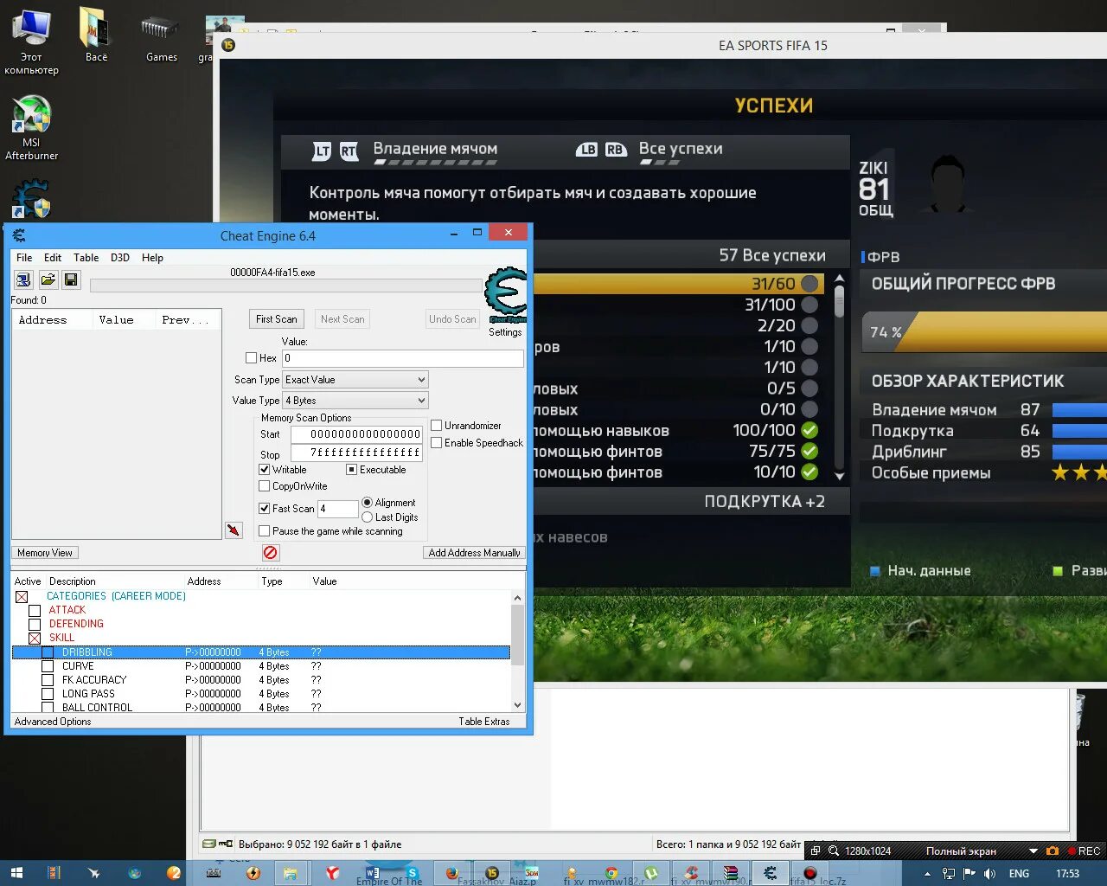Open the D3D menu
This screenshot has height=886, width=1107.
[x=120, y=258]
